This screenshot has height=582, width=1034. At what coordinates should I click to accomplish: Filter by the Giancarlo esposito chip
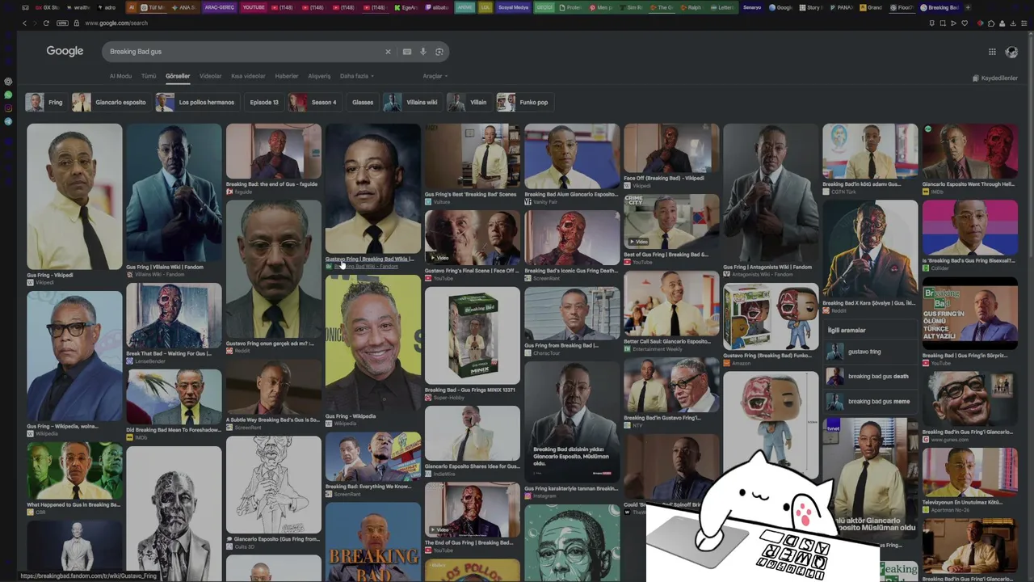click(111, 103)
